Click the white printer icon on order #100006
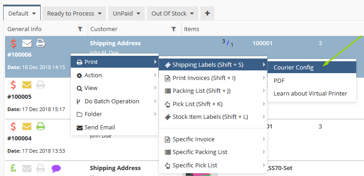The height and width of the screenshot is (176, 364). coord(41,43)
